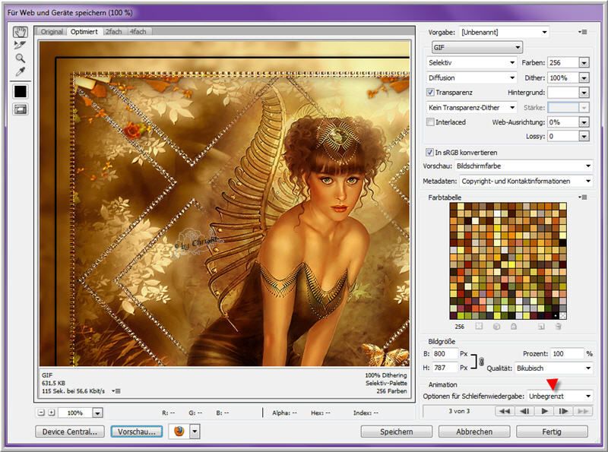Open the Vorschau Bildschirmfarbe dropdown
This screenshot has width=608, height=452.
click(524, 166)
